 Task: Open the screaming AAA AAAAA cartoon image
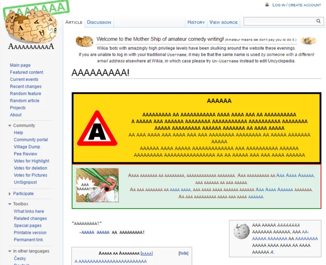(x=97, y=185)
